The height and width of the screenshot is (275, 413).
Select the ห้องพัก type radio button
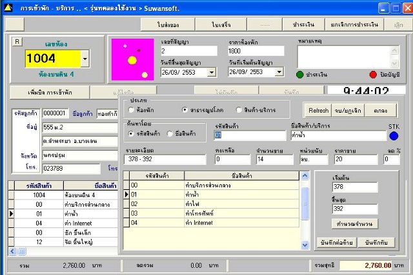click(131, 110)
